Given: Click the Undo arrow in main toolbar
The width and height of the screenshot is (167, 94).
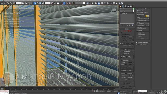Looking at the screenshot, I should 2,3.
